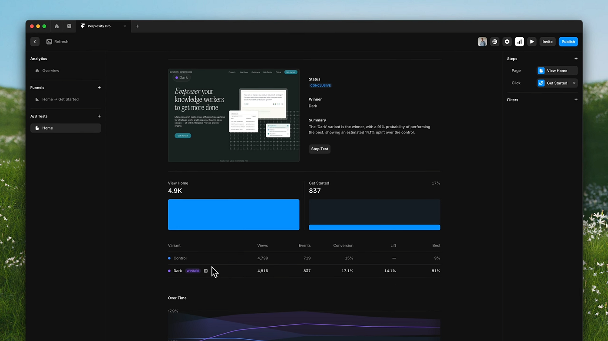Click the user avatar thumbnail in the toolbar
The image size is (608, 341).
click(482, 42)
